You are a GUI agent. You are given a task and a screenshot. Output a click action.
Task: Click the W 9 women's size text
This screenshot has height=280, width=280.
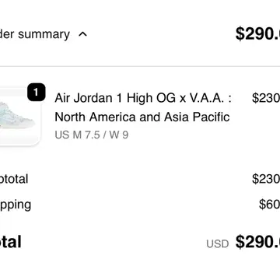(x=119, y=135)
